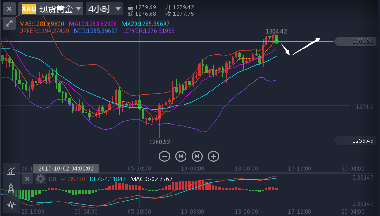Open the XAU 现货黄金 symbol dropdown

[x=51, y=8]
